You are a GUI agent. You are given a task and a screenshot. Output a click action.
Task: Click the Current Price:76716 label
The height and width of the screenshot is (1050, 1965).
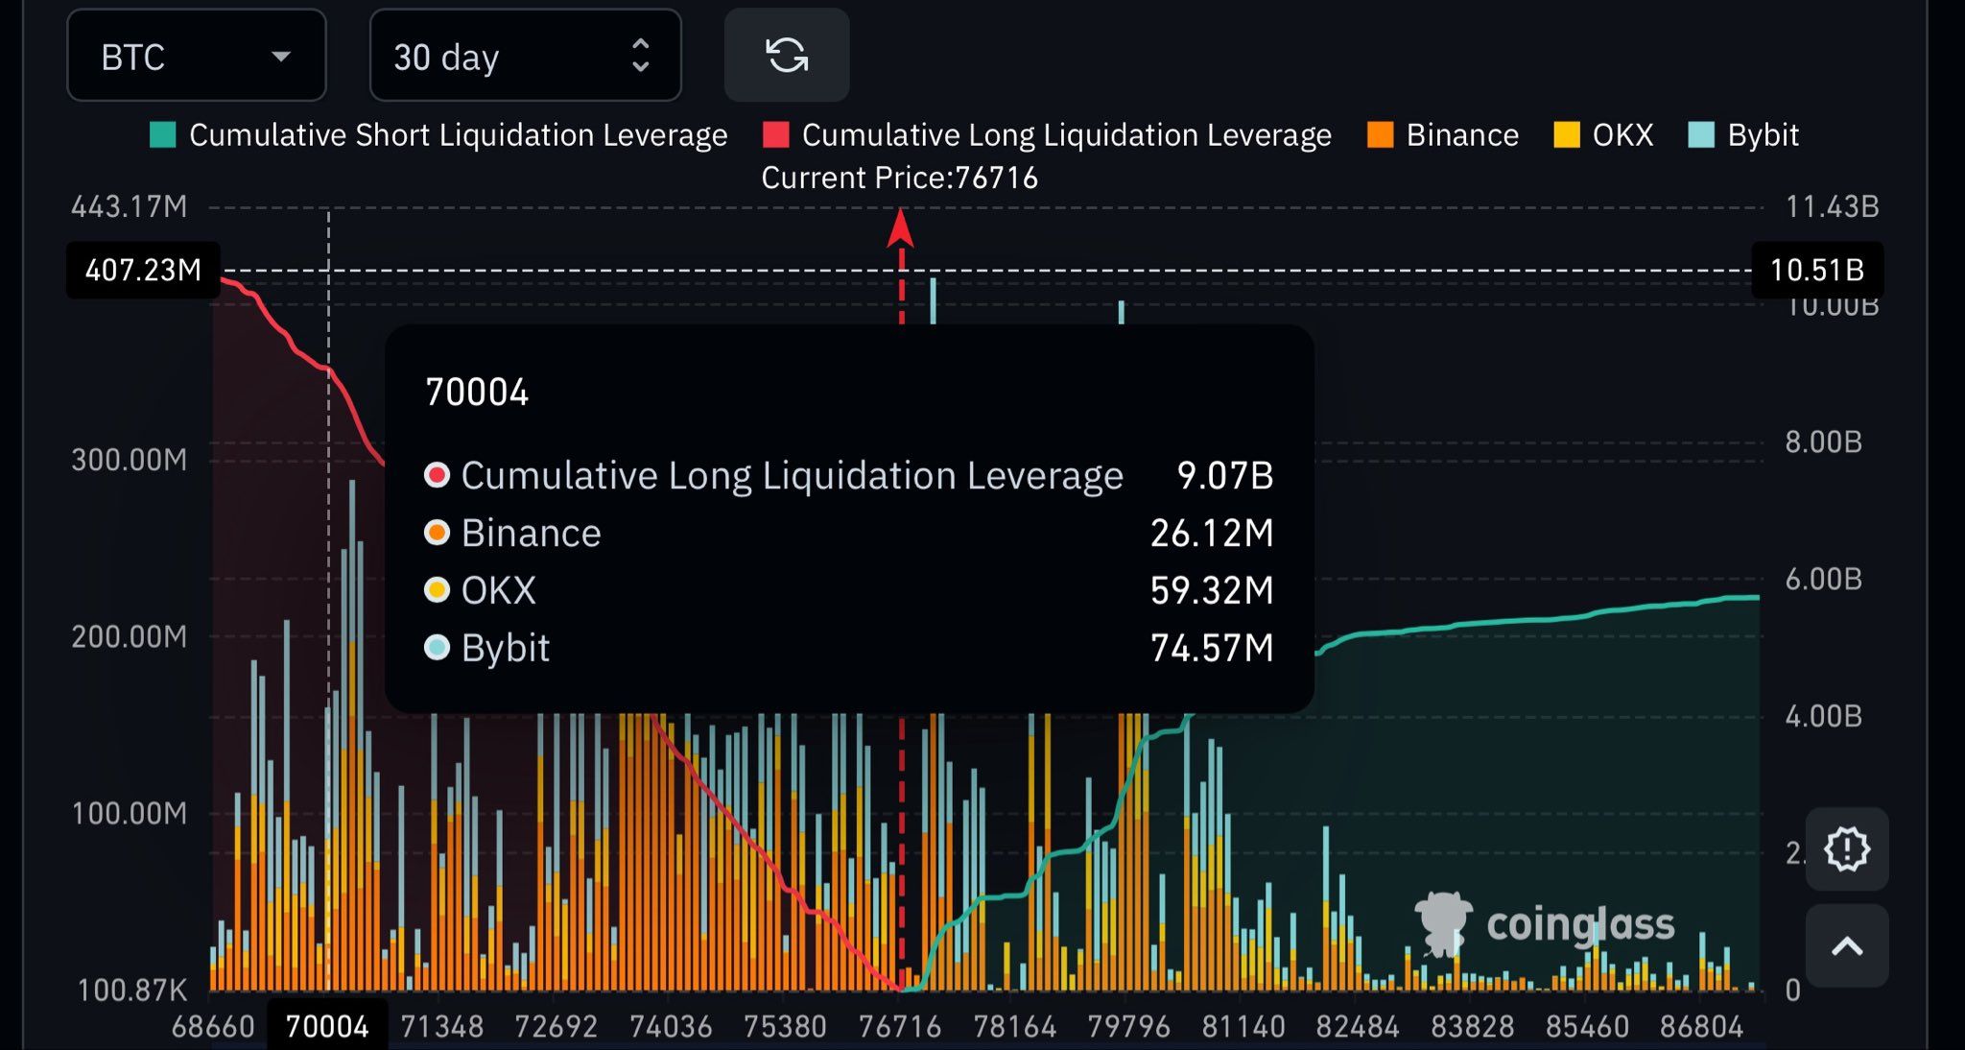click(899, 177)
